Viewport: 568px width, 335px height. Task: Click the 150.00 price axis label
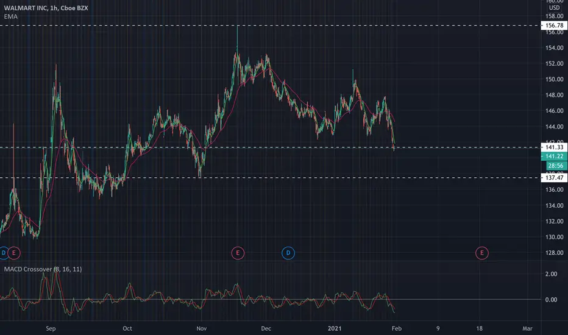pyautogui.click(x=554, y=79)
